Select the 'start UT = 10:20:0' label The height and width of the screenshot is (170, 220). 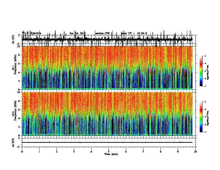(134, 33)
